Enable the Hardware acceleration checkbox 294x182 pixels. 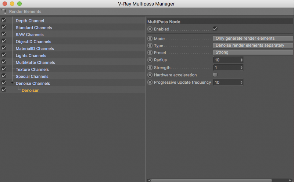coord(215,75)
